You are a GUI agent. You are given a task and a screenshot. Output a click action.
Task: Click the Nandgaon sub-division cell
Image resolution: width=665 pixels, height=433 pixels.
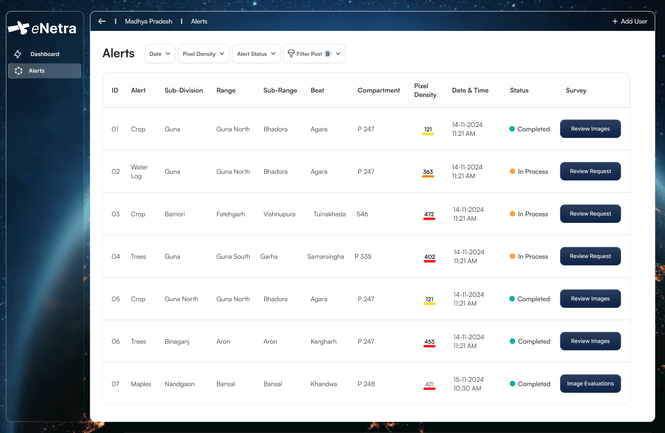pyautogui.click(x=179, y=384)
